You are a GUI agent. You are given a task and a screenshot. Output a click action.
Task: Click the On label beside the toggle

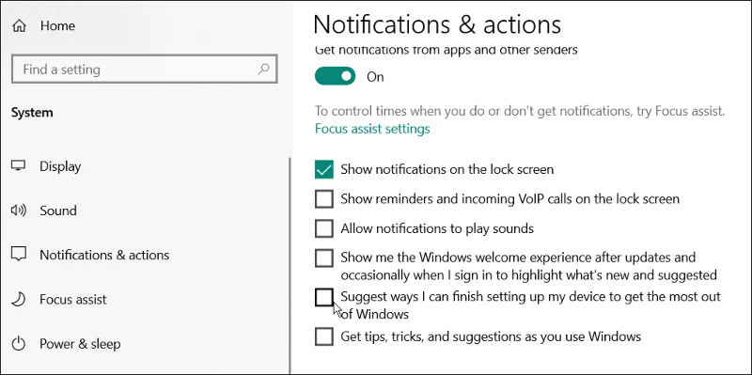pyautogui.click(x=375, y=77)
